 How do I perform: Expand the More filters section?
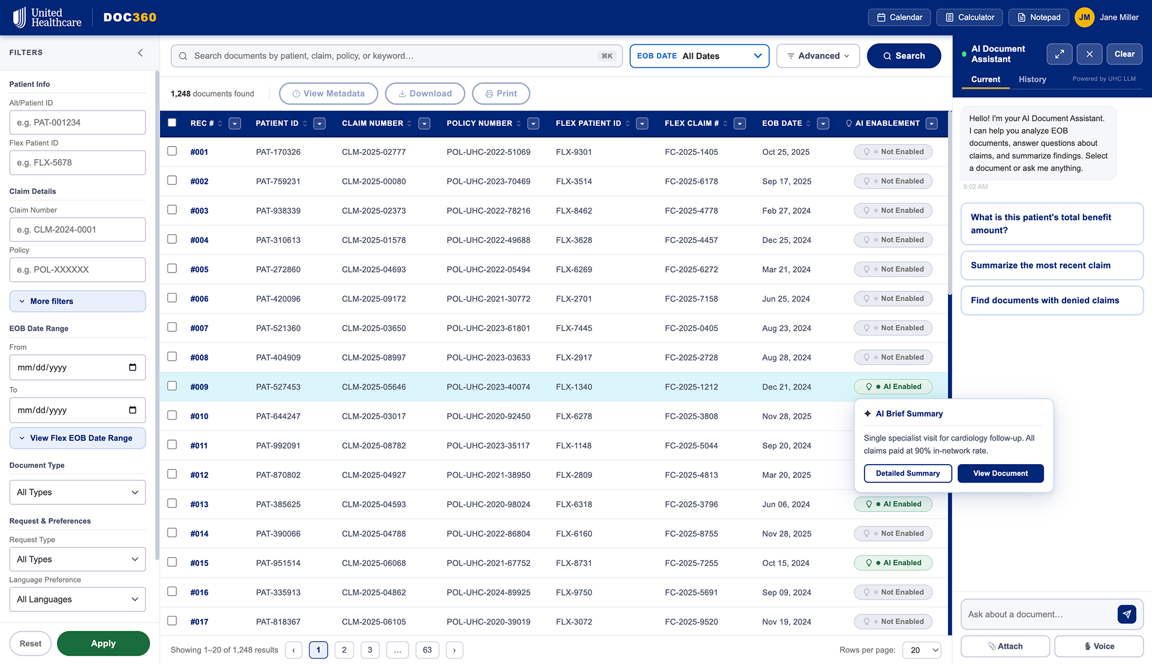(x=77, y=301)
